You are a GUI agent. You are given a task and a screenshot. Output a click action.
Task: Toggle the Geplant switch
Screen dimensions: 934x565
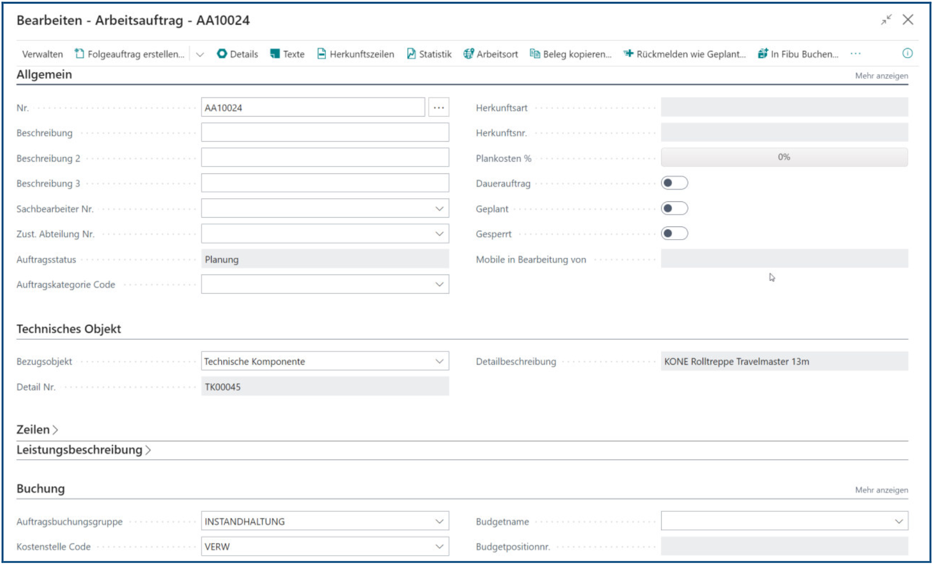[674, 208]
